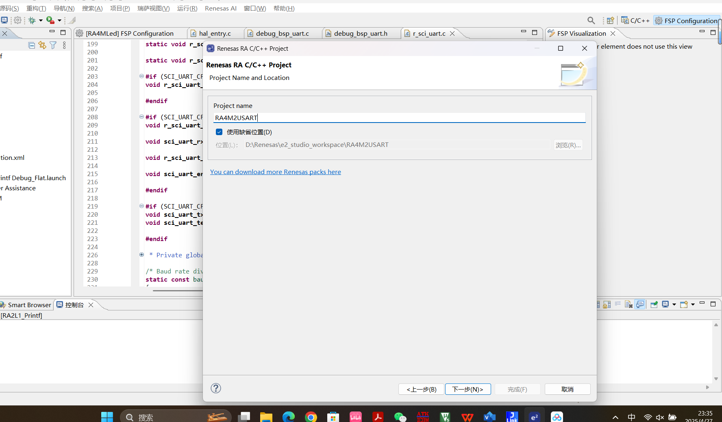Screen dimensions: 722x422
Task: Click the debug bug icon in toolbar
Action: [32, 20]
